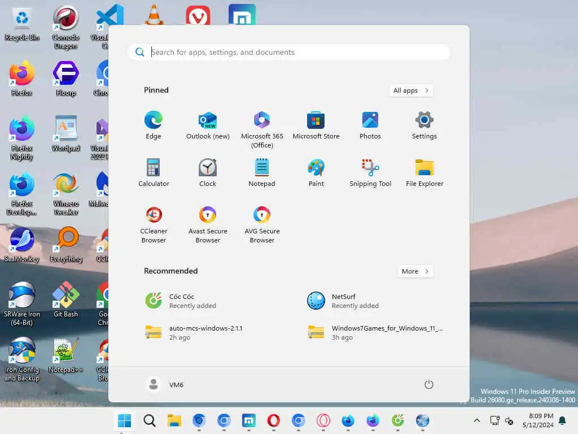Launch the Snipping Tool
Viewport: 578px width, 434px height.
(x=370, y=173)
